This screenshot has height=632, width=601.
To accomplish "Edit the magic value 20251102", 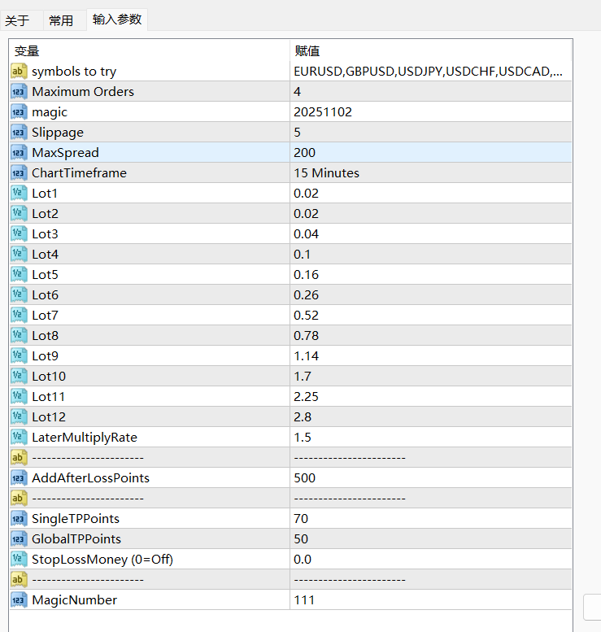I will point(430,111).
